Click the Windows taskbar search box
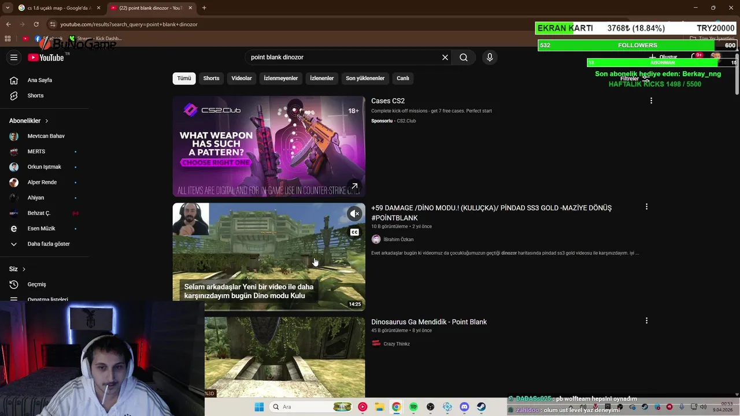740x416 pixels. (312, 407)
